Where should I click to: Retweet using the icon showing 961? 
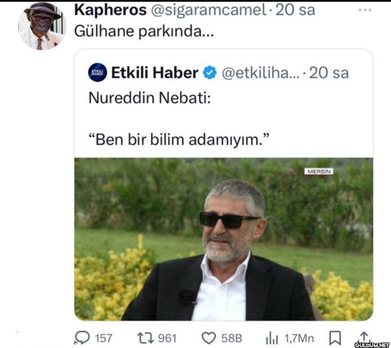point(146,338)
